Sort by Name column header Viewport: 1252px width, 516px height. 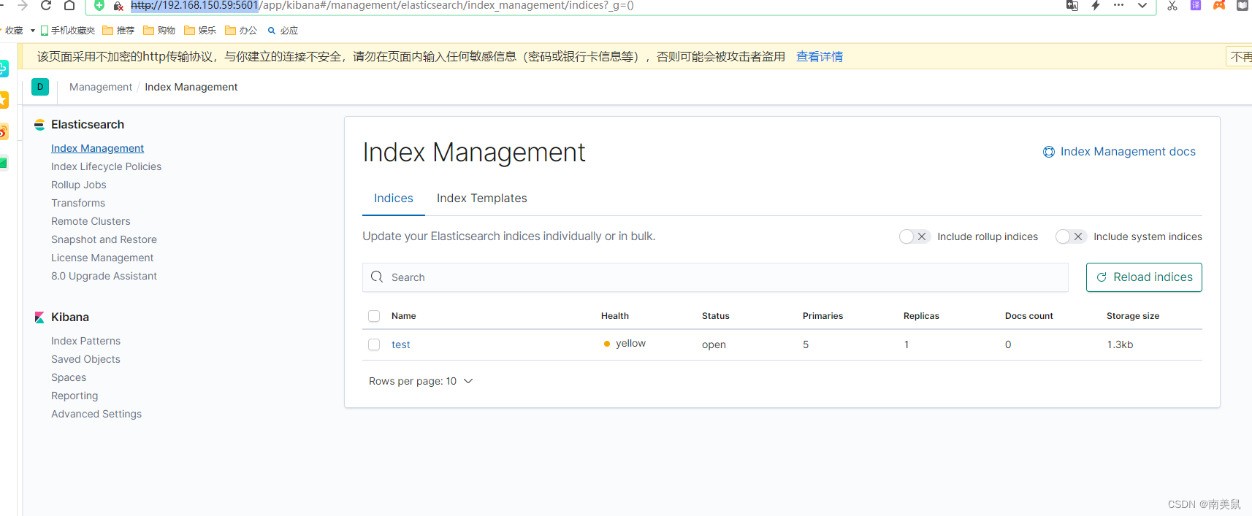pos(404,316)
